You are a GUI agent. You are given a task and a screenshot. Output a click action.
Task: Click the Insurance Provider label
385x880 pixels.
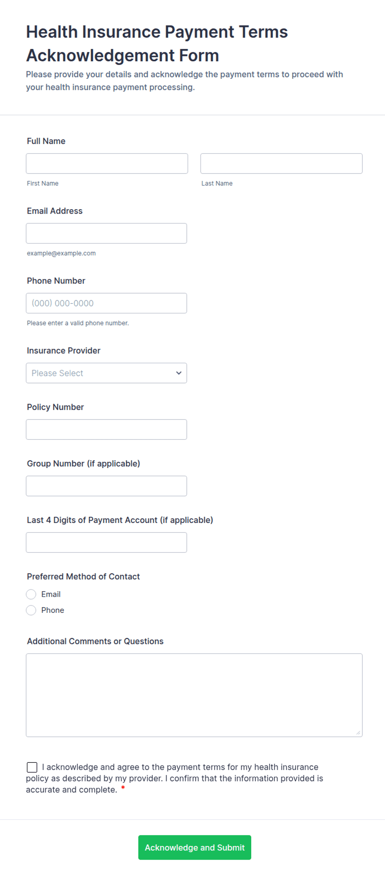pyautogui.click(x=64, y=351)
